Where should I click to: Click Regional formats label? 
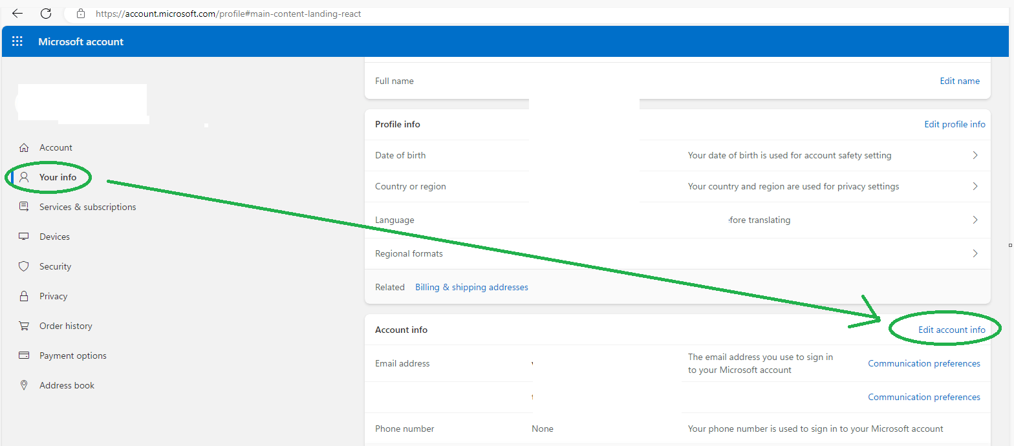point(409,253)
